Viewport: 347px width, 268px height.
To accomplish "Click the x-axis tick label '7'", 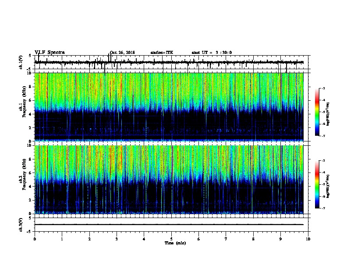I will [x=226, y=239].
